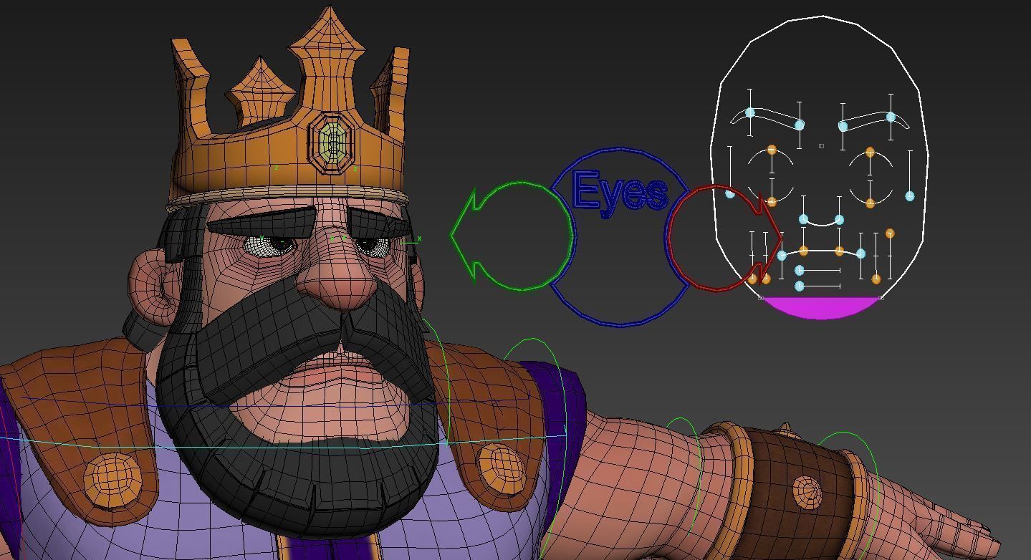This screenshot has width=1031, height=560.
Task: Grab inner brow knob on face panel's left brow
Action: (799, 125)
